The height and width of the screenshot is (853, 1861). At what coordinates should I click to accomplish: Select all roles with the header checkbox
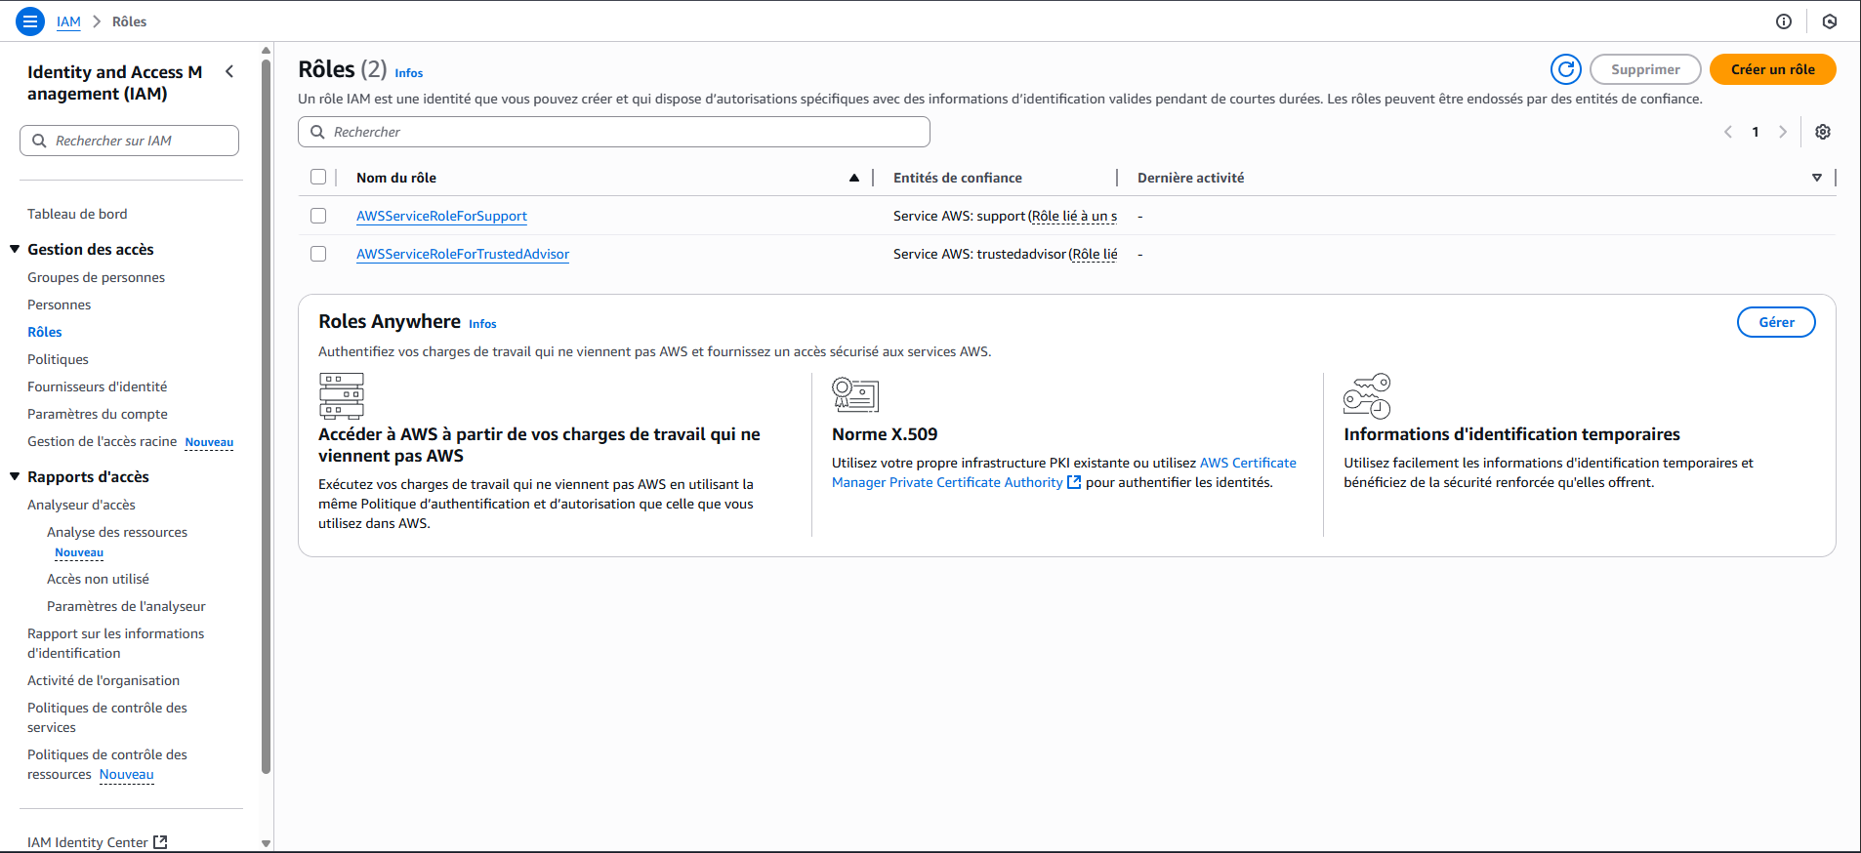(318, 177)
